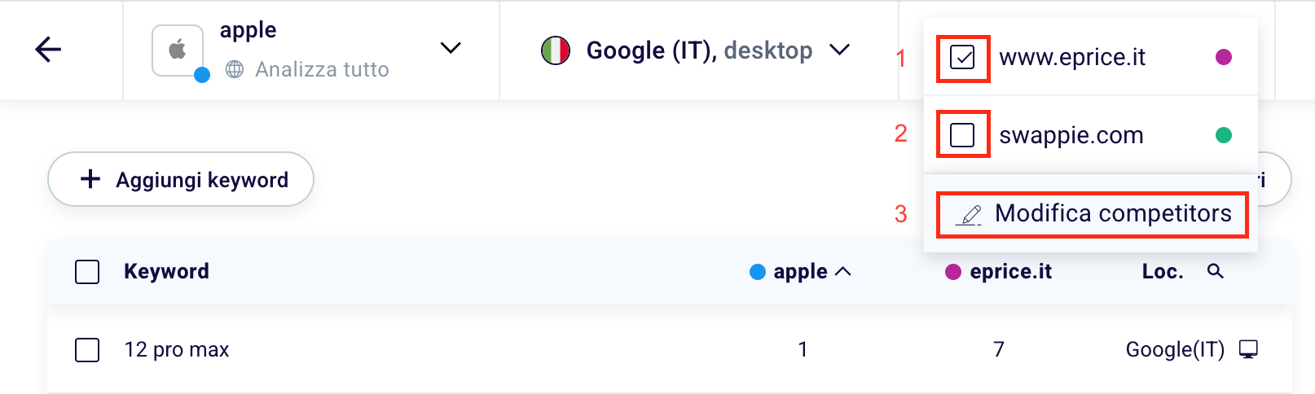Viewport: 1315px width, 394px height.
Task: Click the back arrow icon
Action: coord(48,50)
